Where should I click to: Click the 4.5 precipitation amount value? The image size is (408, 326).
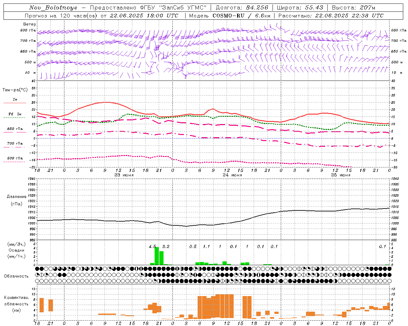click(x=152, y=246)
